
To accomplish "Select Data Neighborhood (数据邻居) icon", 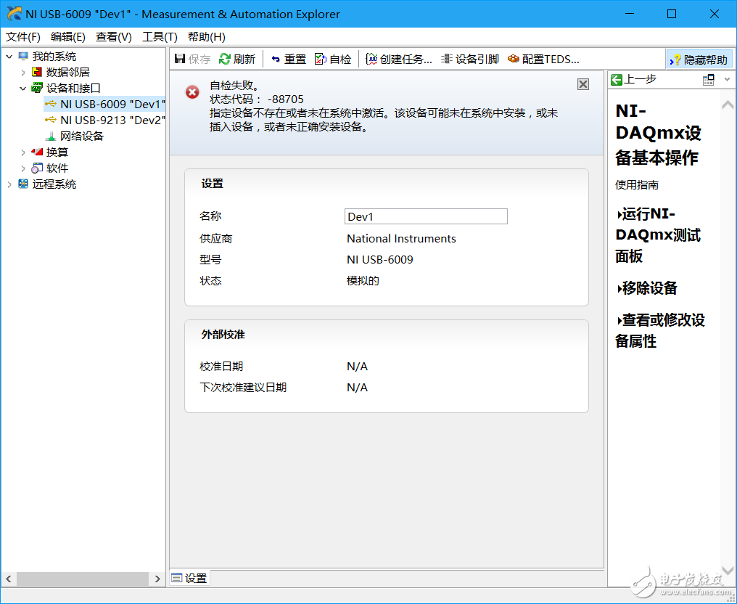I will pyautogui.click(x=37, y=72).
